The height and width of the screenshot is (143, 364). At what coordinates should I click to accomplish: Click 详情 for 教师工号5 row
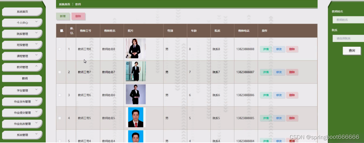click(x=266, y=118)
